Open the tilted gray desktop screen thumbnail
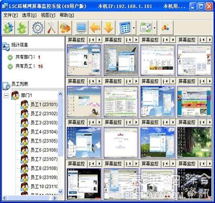 click(x=121, y=60)
